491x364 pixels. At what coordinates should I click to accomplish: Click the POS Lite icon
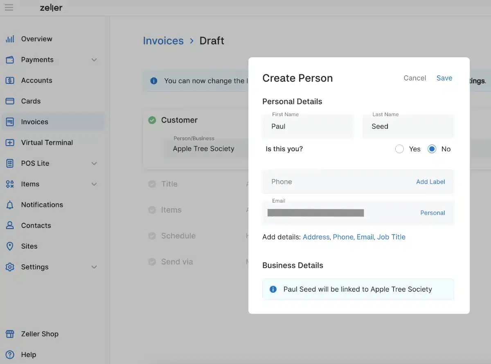10,163
